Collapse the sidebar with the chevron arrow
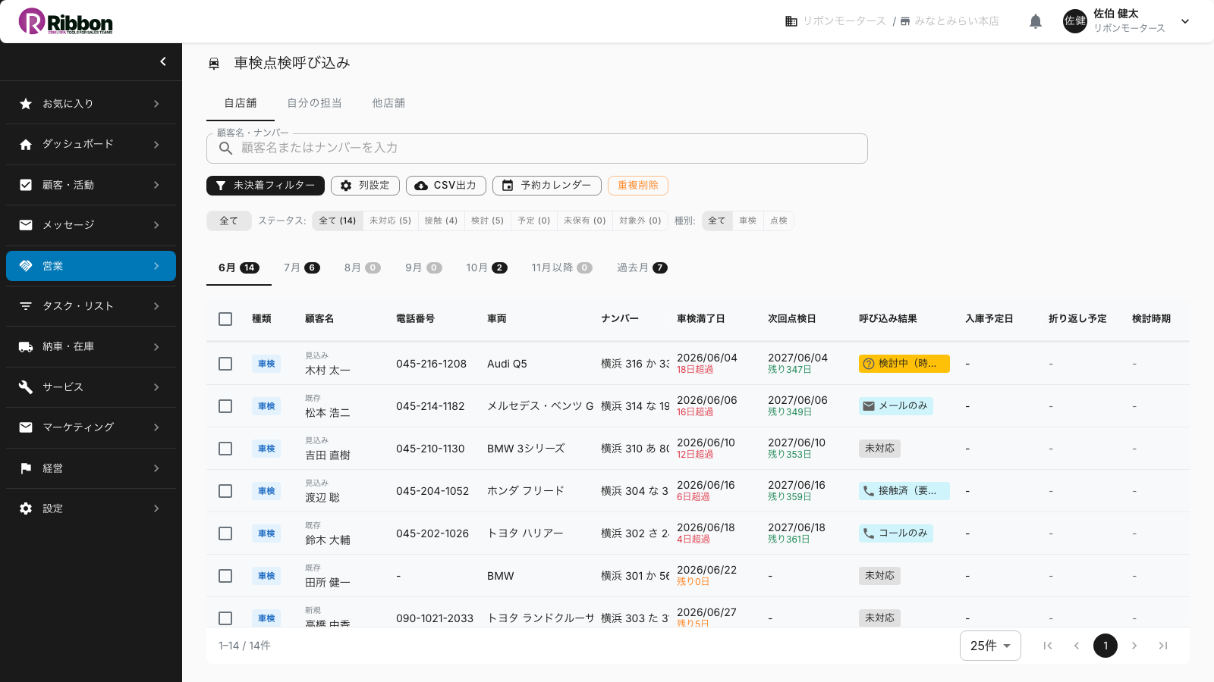 (163, 61)
